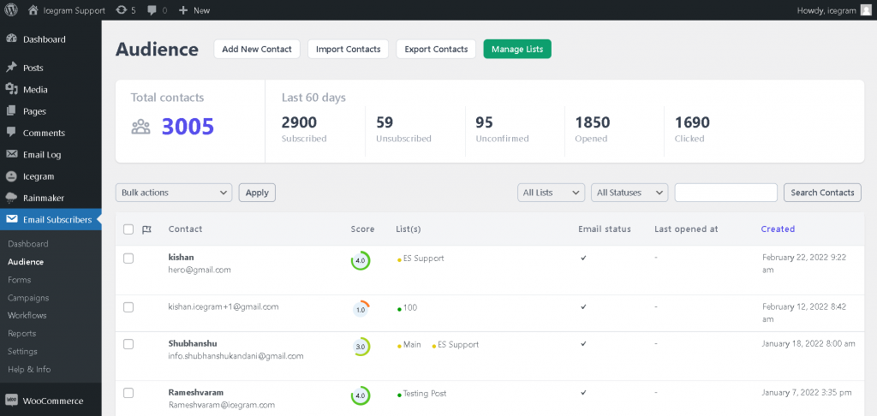Open the user avatar in admin bar

tap(866, 10)
